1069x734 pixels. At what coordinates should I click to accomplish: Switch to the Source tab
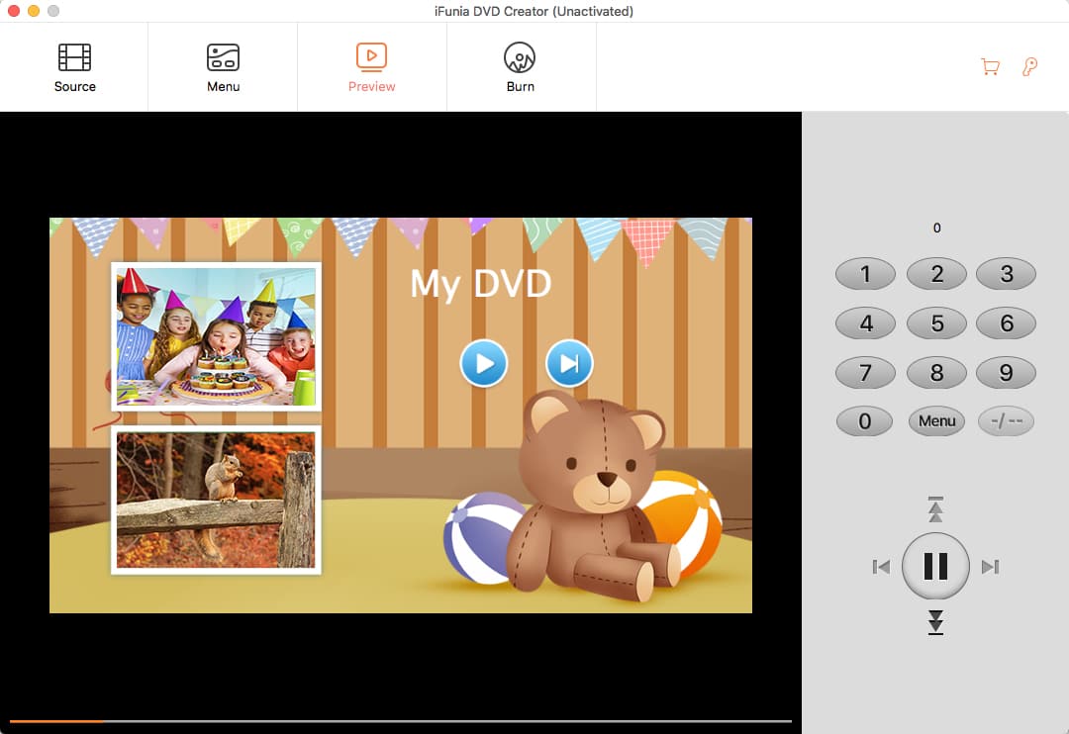pos(74,67)
